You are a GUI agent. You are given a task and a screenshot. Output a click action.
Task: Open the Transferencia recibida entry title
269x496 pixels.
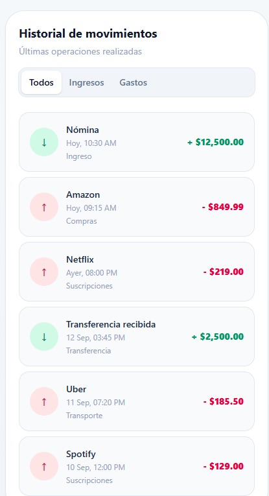coord(111,324)
